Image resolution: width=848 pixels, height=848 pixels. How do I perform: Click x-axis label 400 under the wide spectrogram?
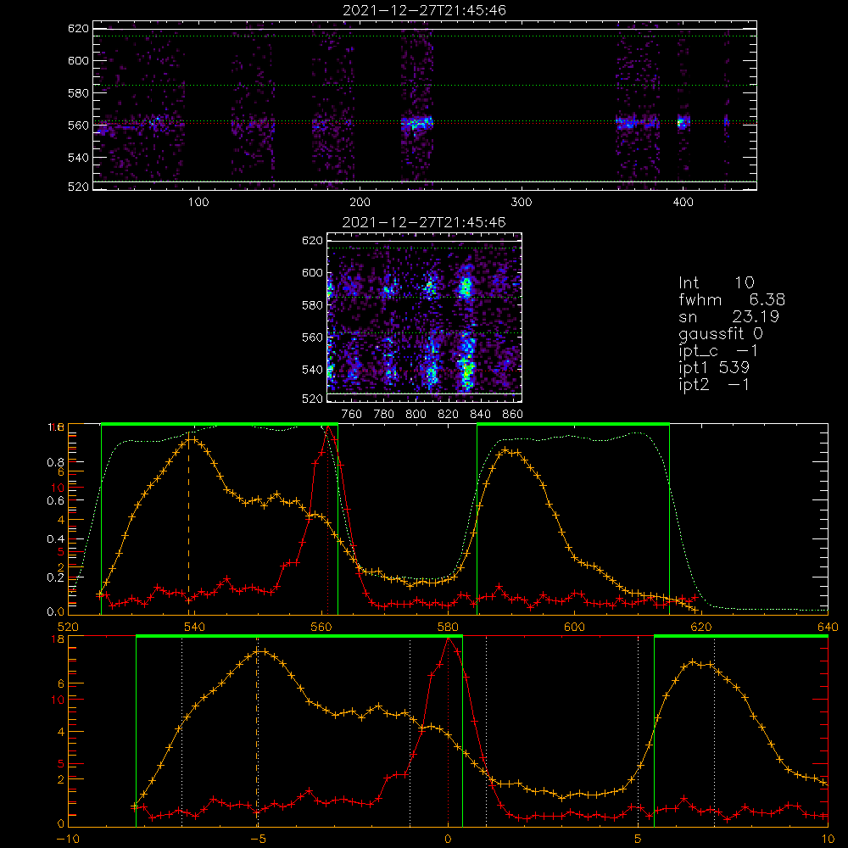tap(683, 203)
